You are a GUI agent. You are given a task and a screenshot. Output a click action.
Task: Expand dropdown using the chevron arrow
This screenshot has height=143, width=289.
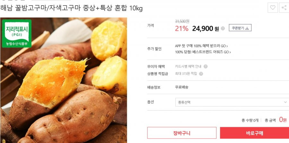(x=285, y=102)
